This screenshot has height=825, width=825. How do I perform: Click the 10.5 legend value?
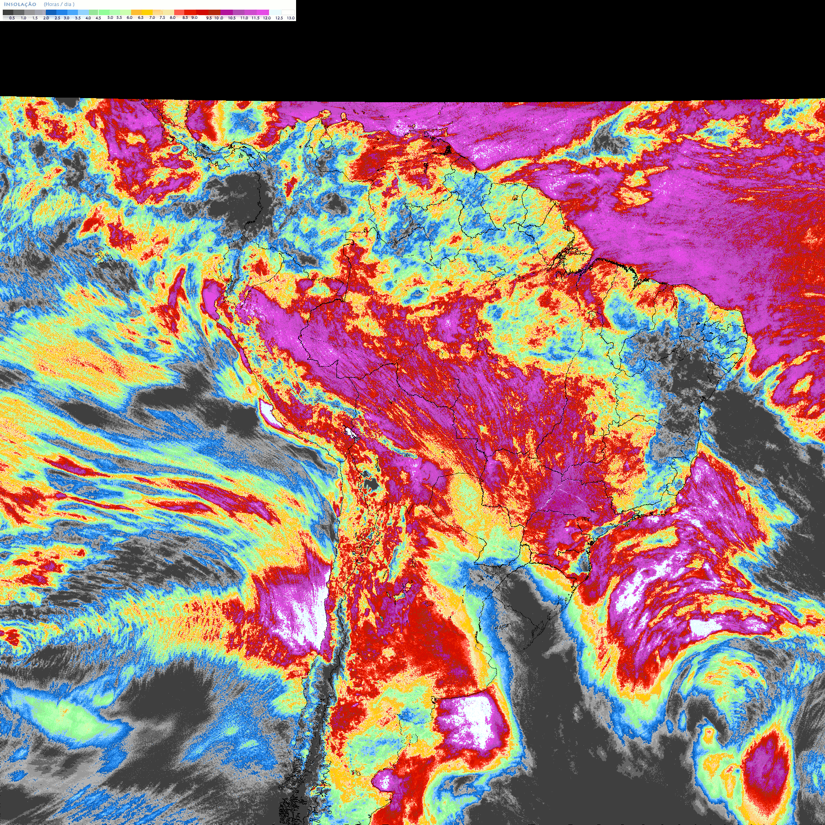232,18
